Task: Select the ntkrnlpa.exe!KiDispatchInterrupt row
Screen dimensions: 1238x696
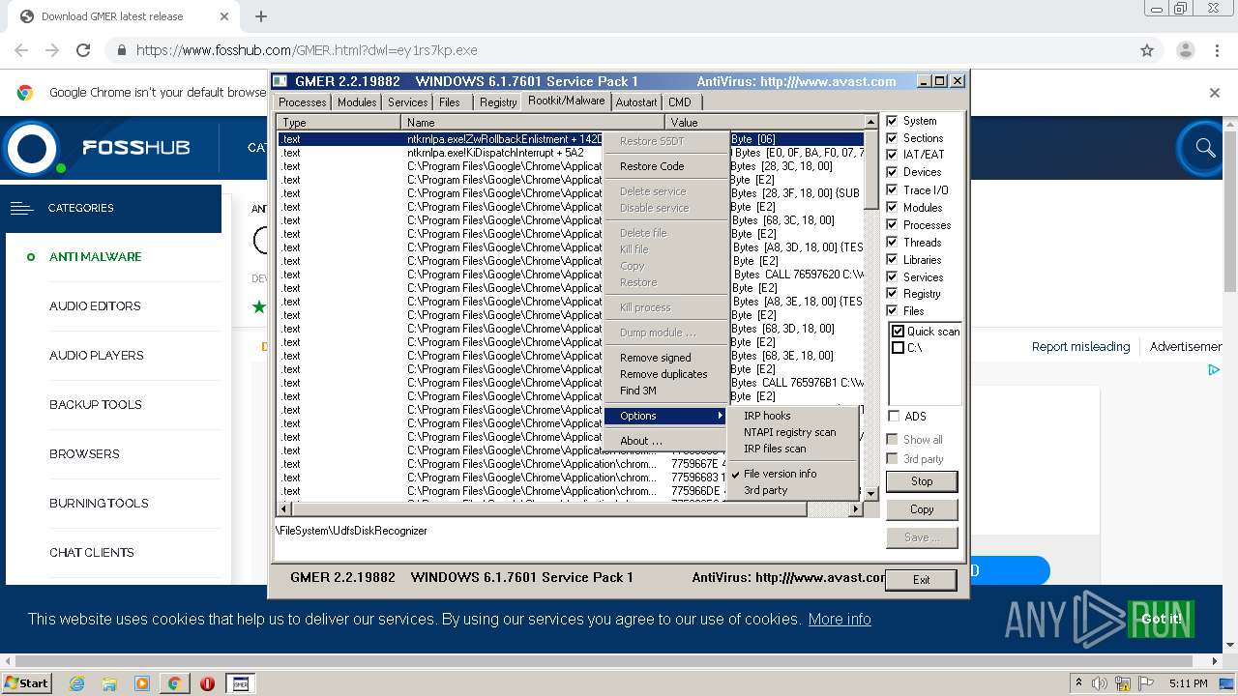Action: (x=571, y=153)
